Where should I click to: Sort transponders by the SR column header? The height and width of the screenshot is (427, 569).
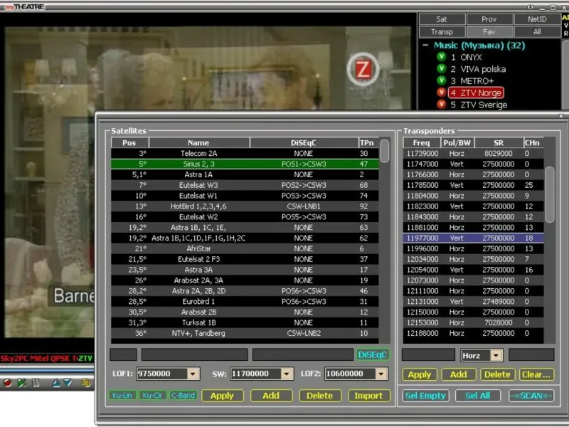pos(499,143)
